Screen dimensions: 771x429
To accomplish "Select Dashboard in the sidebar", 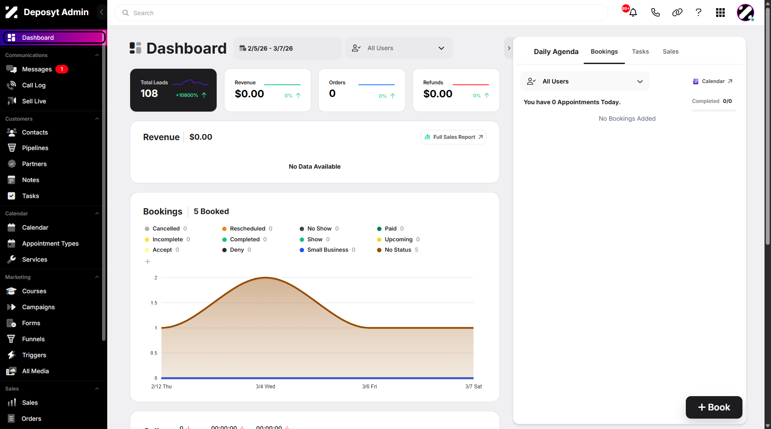I will coord(54,38).
